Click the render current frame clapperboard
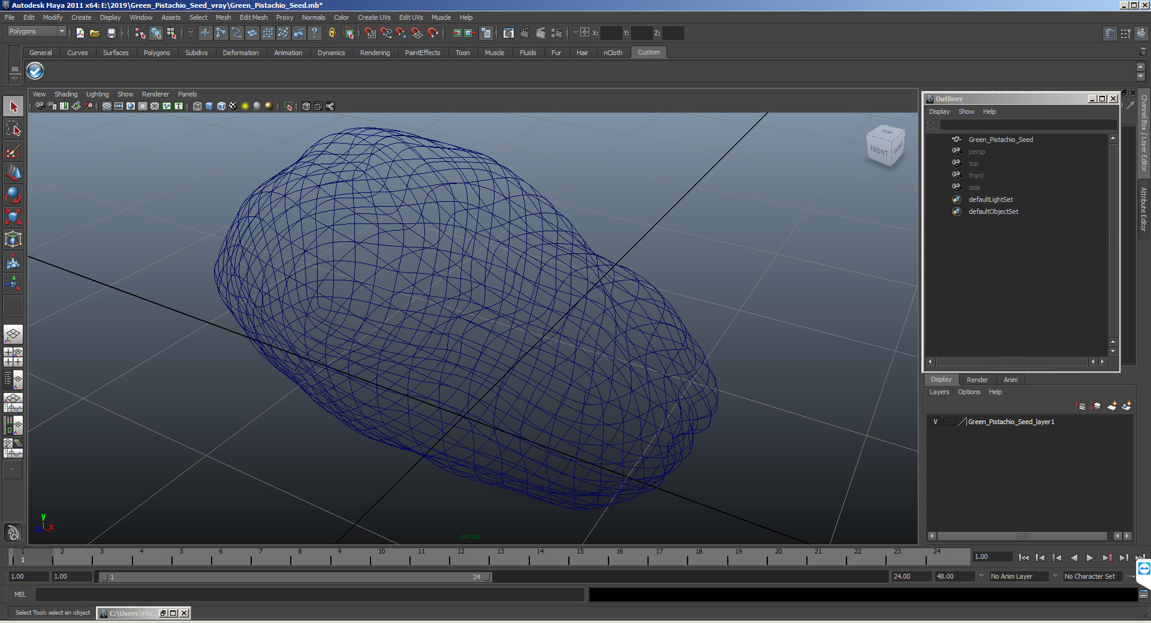Image resolution: width=1151 pixels, height=623 pixels. click(525, 33)
